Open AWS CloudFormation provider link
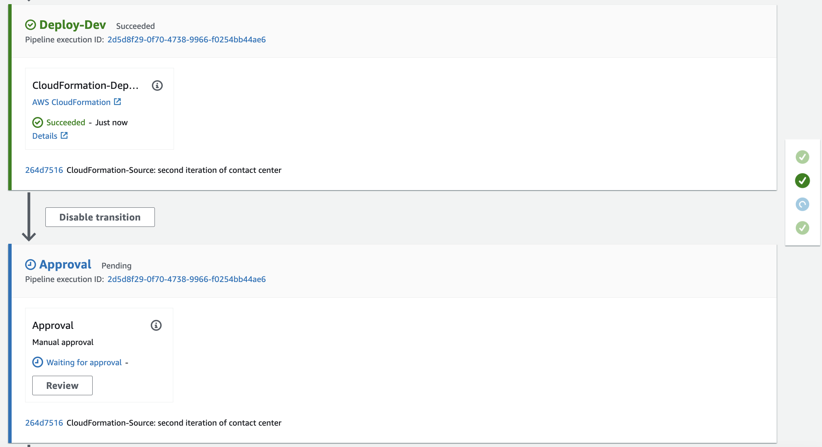Screen dimensions: 822x447 pos(71,102)
